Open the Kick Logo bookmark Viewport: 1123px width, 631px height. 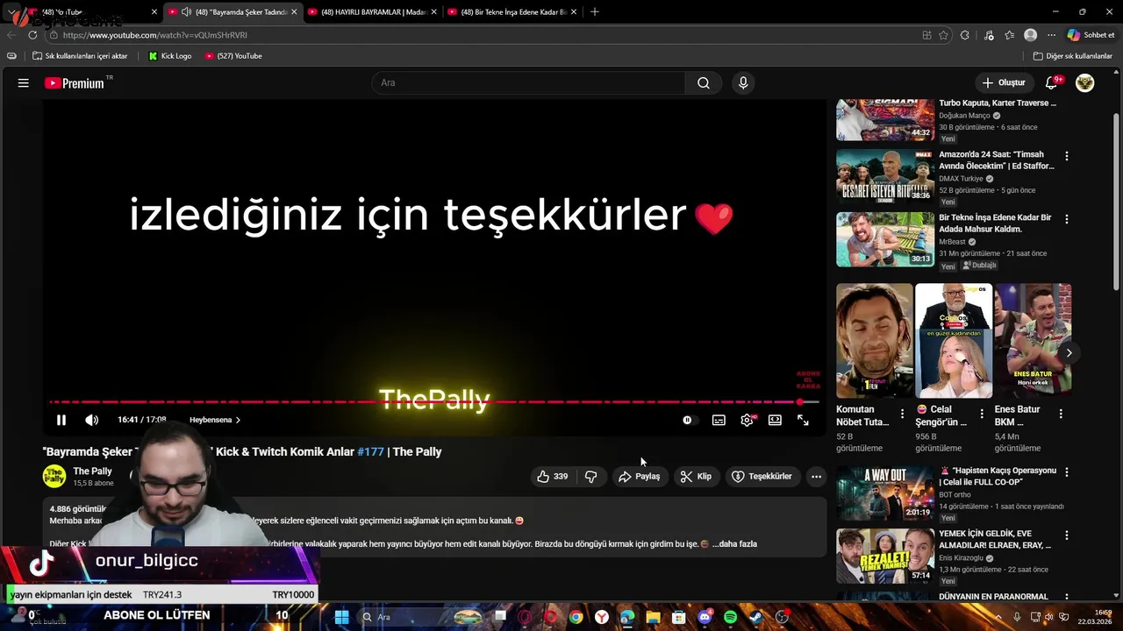point(169,56)
